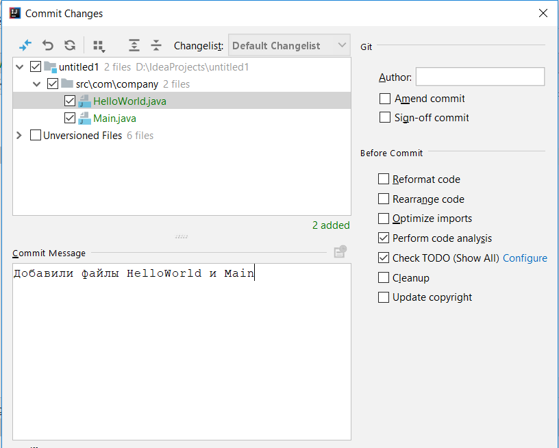Viewport: 559px width, 448px height.
Task: Click the commit message history icon
Action: pos(340,252)
